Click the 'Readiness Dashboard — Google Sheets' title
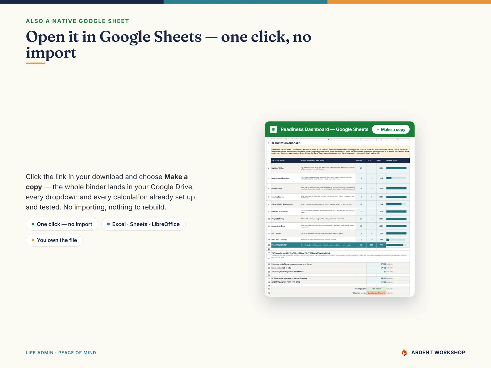The image size is (491, 368). pyautogui.click(x=324, y=129)
